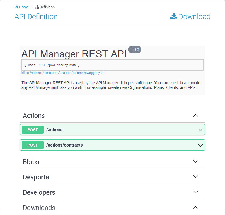Click the API Definition page title

coord(36,17)
